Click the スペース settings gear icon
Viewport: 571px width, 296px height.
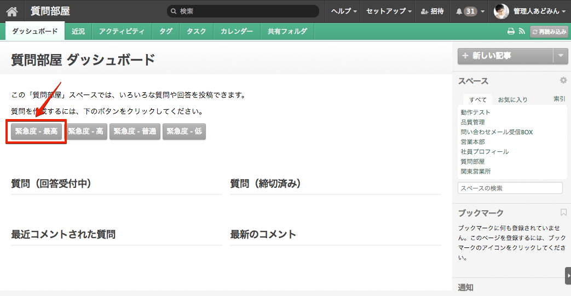tap(563, 80)
